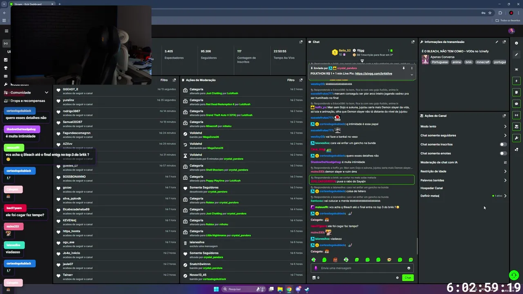Viewport: 523px width, 294px height.
Task: Select the stream broadcast icon in the sidebar
Action: [x=6, y=43]
